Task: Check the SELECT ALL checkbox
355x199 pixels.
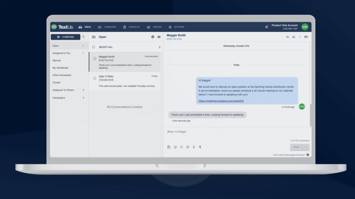Action: [93, 47]
